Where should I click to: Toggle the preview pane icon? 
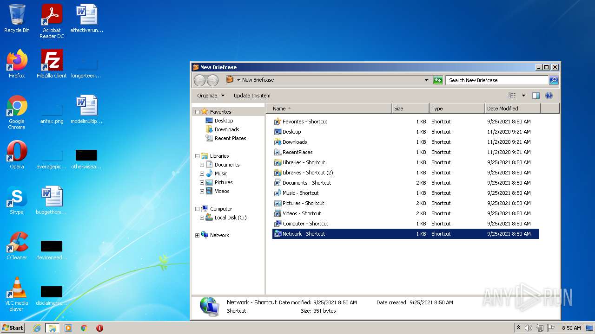(x=535, y=96)
